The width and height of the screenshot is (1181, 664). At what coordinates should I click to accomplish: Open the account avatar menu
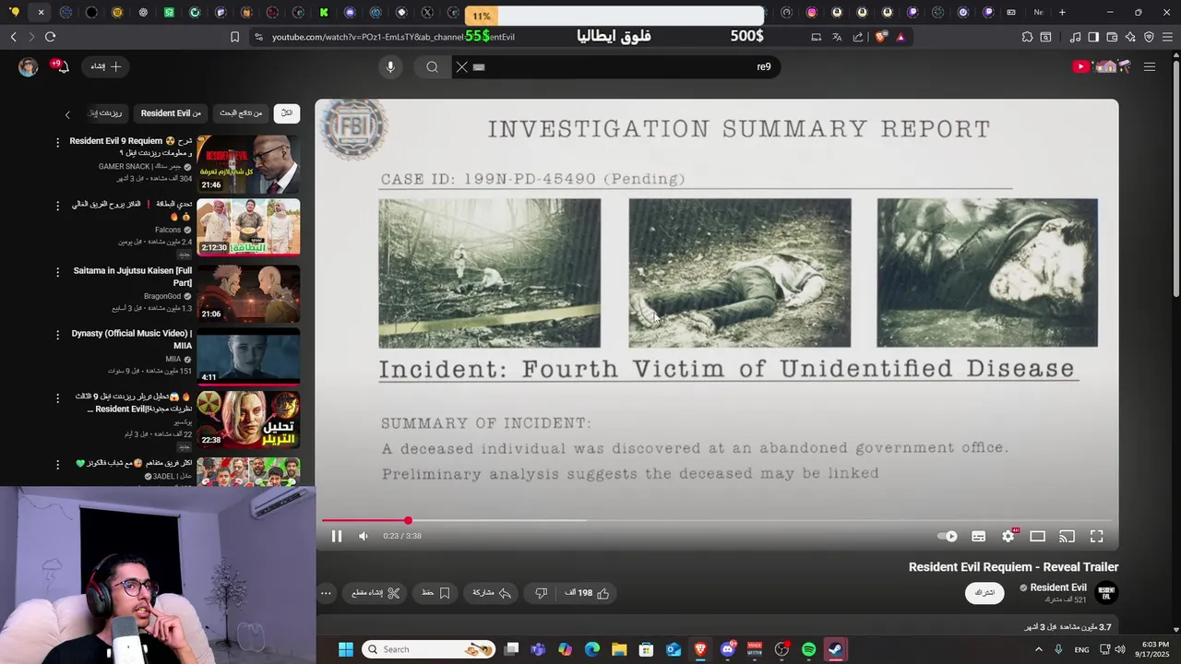(29, 66)
